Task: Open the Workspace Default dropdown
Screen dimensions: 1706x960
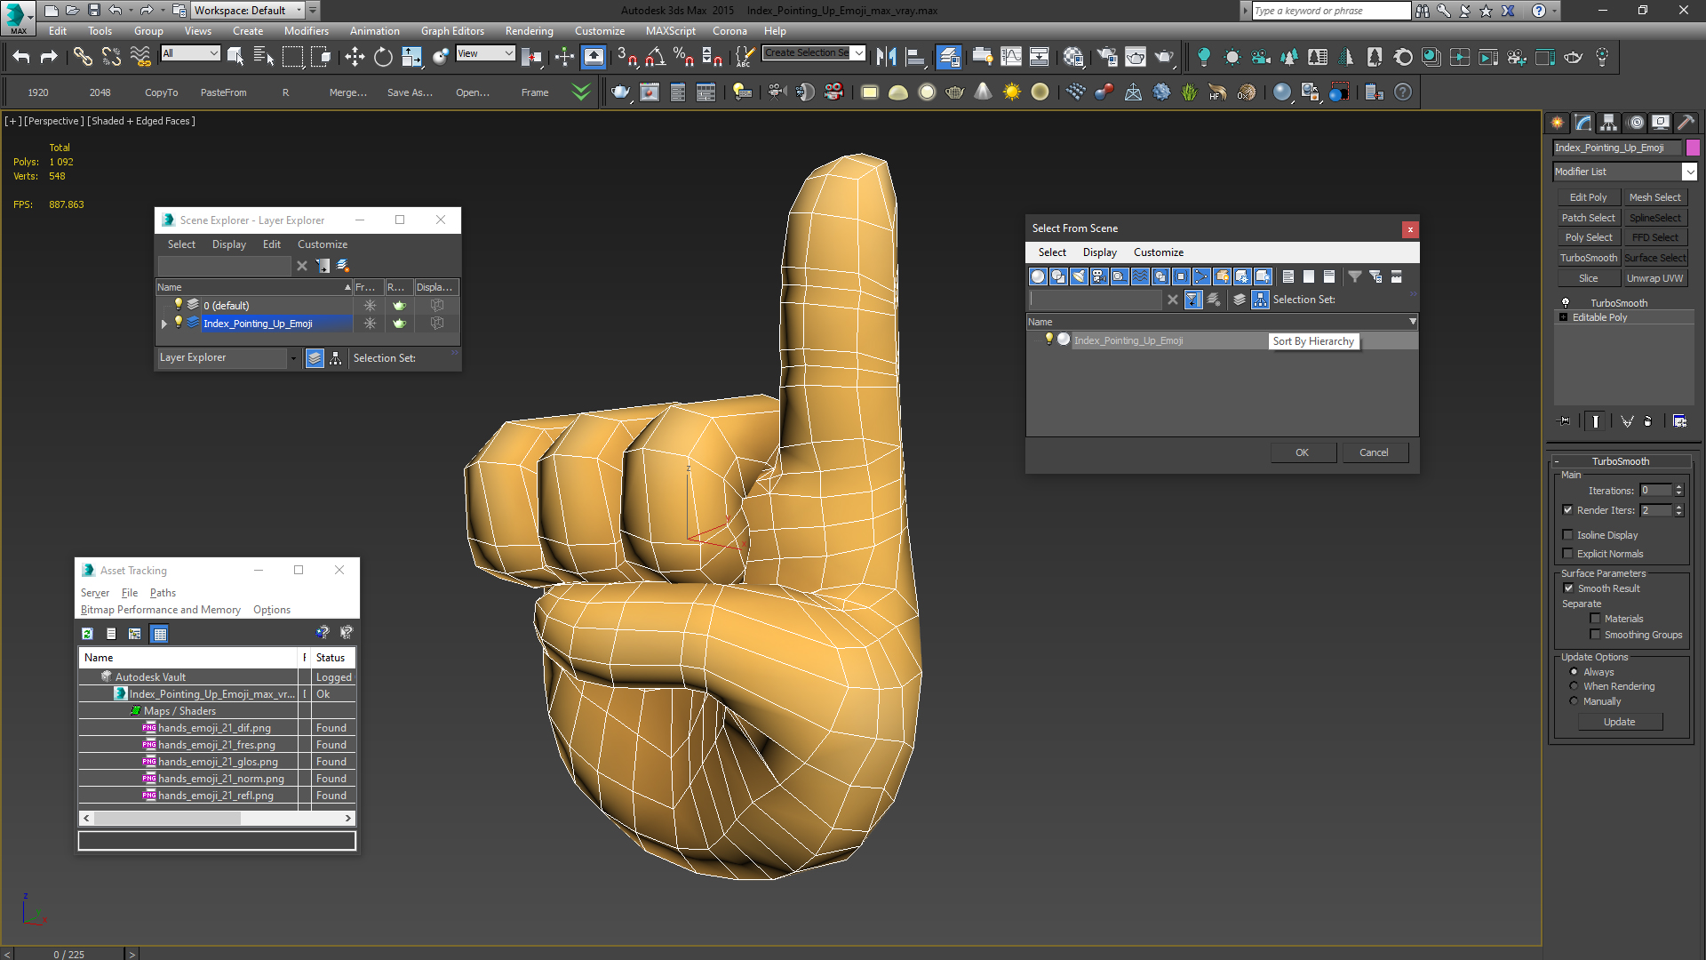Action: click(x=299, y=11)
